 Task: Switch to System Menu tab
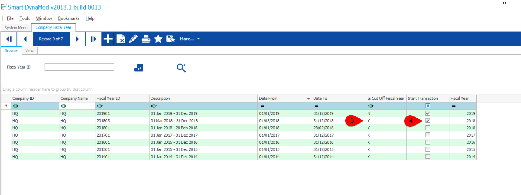coord(16,28)
